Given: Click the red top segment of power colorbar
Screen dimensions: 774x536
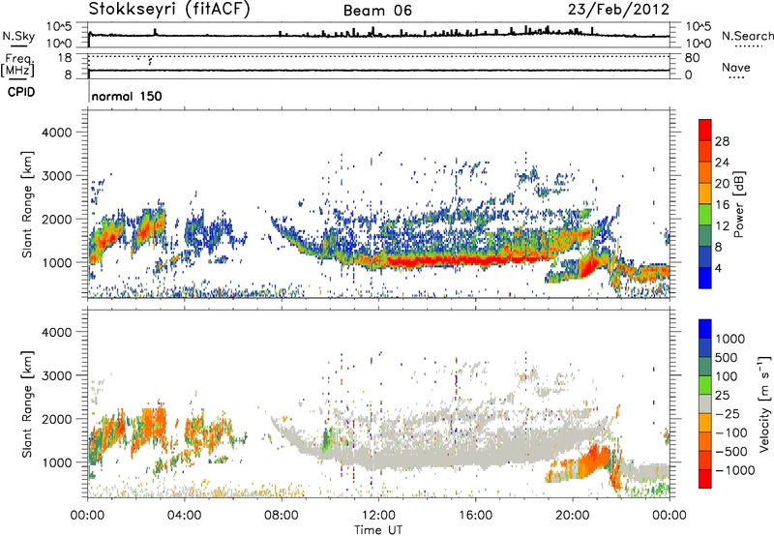Looking at the screenshot, I should (x=705, y=130).
